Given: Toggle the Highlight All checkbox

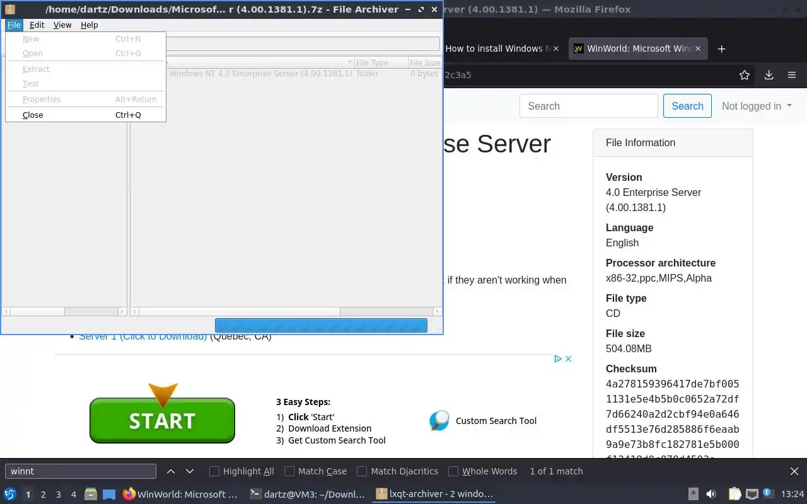Looking at the screenshot, I should (214, 471).
